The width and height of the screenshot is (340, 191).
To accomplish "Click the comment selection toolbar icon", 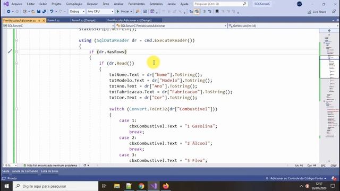I will 204,12.
